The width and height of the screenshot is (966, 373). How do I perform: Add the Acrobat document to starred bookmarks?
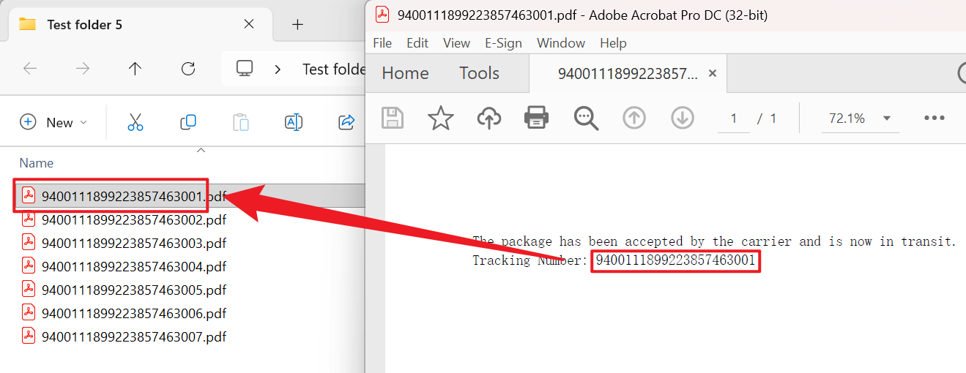(x=440, y=118)
